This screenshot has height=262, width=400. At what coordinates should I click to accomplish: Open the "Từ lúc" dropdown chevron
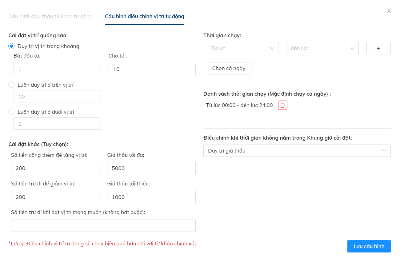(272, 48)
